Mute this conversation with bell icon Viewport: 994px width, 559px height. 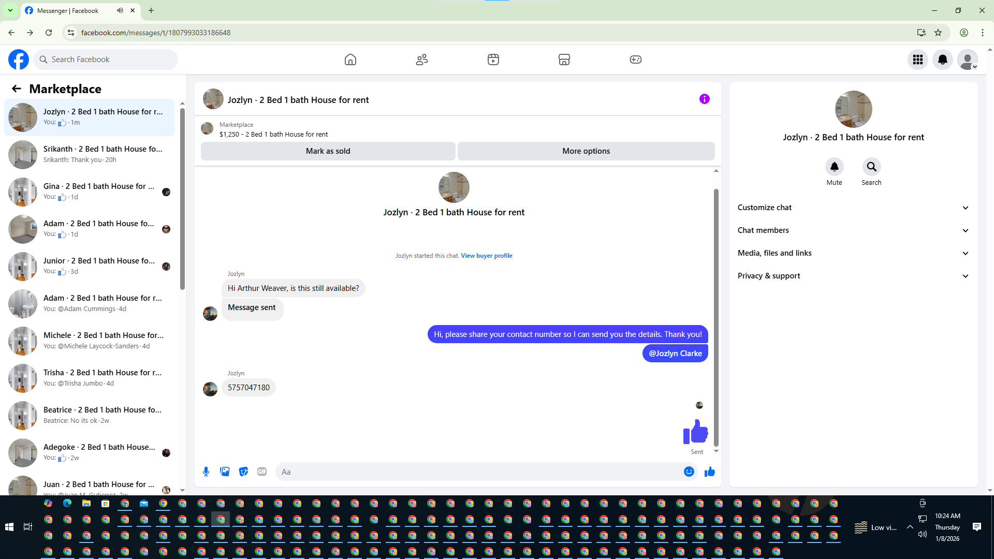tap(835, 167)
